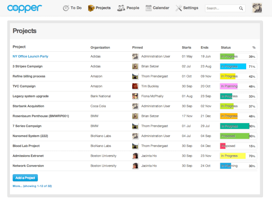Click avatar in 7 Series Campaign row
The height and width of the screenshot is (200, 272).
coord(135,126)
